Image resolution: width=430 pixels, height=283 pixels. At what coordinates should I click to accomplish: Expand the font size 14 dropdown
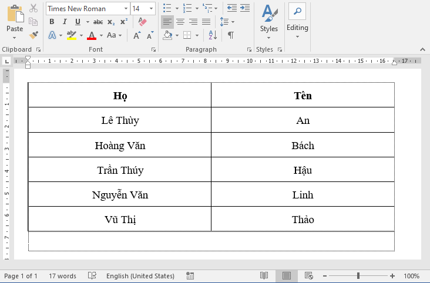pos(151,9)
